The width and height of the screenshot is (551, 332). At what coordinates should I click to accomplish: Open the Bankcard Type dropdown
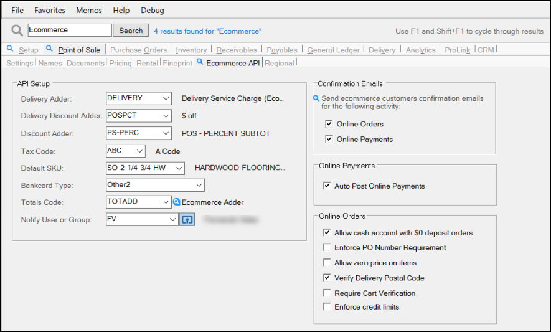pyautogui.click(x=199, y=185)
